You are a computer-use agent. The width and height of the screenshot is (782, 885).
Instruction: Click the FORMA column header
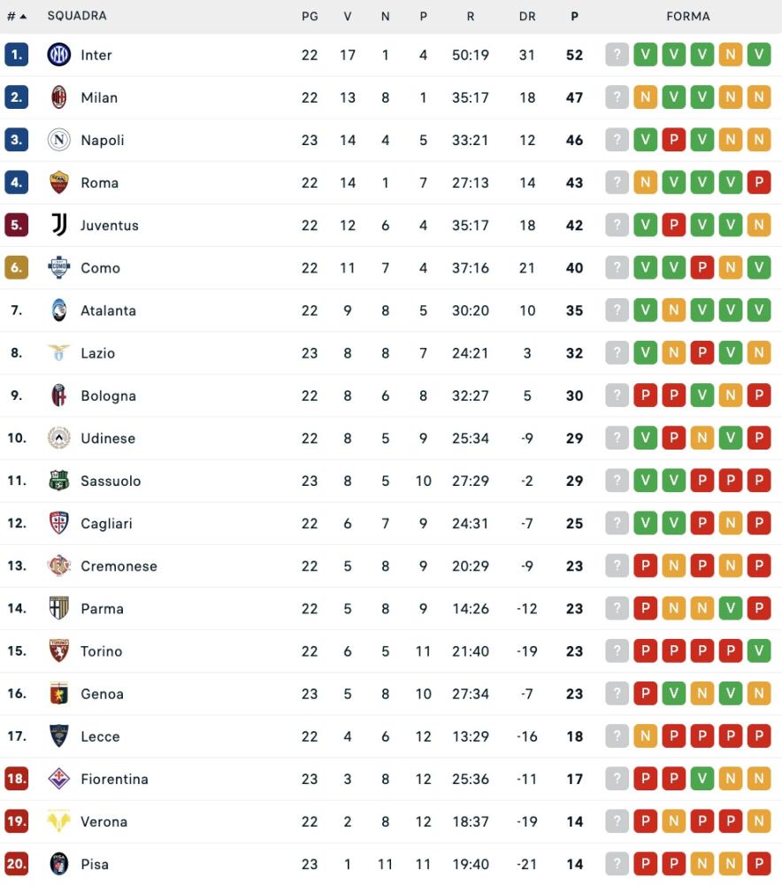click(688, 16)
